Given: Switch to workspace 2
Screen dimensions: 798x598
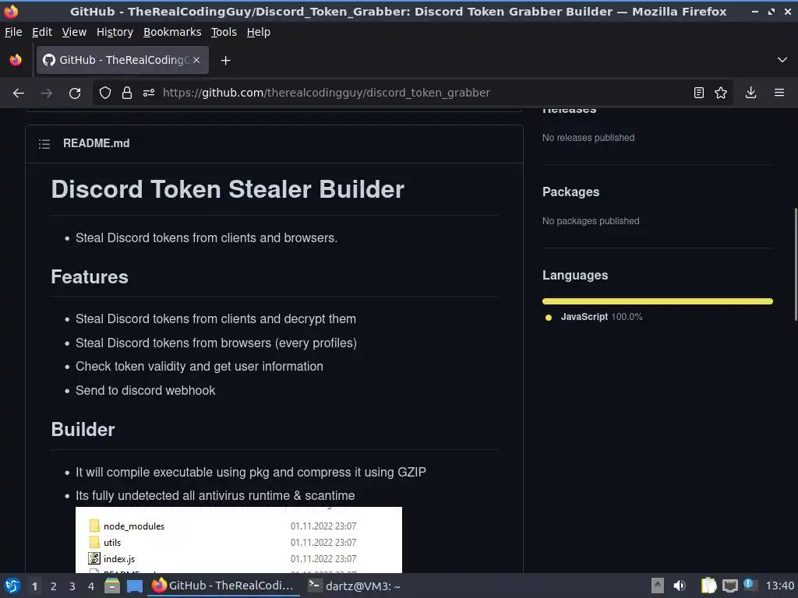Looking at the screenshot, I should pyautogui.click(x=54, y=586).
